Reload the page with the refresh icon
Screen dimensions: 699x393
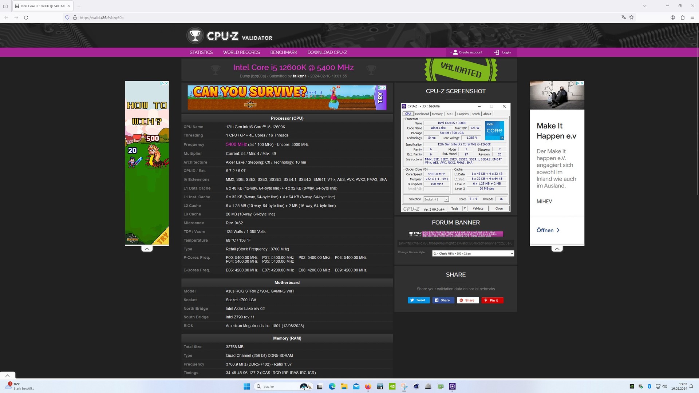[26, 17]
